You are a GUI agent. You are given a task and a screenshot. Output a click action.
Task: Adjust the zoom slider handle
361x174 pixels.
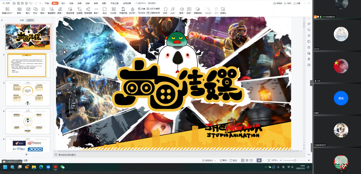coord(295,160)
